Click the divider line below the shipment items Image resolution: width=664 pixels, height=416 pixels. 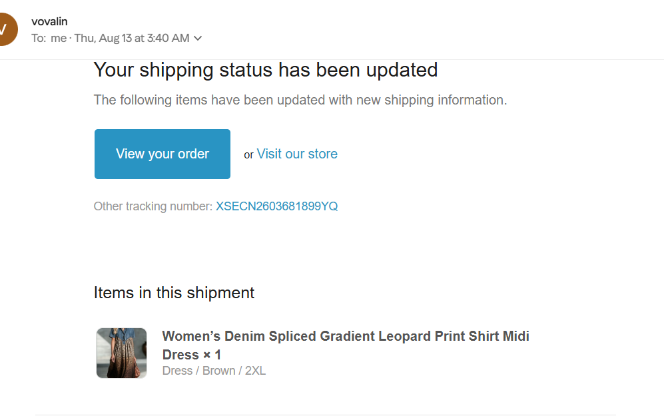(x=325, y=415)
